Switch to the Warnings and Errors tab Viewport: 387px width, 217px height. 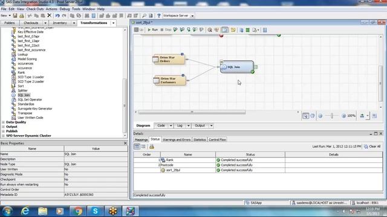click(177, 139)
